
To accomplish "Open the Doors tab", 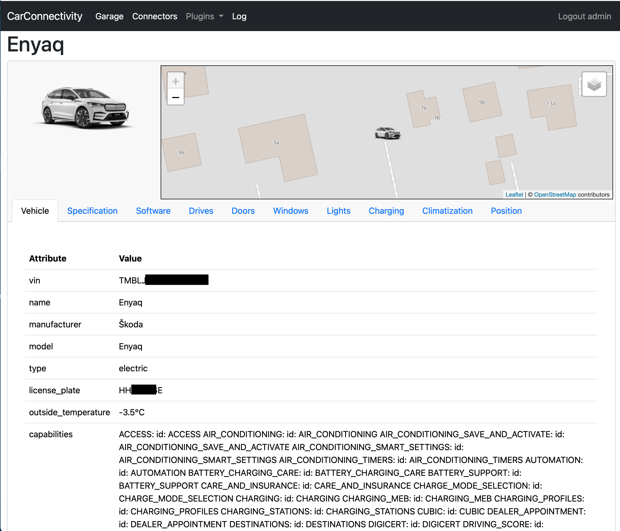I will [x=243, y=211].
